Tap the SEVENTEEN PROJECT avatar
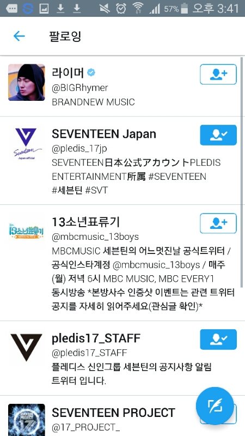Screen dimensions: 245x436 click(x=26, y=420)
